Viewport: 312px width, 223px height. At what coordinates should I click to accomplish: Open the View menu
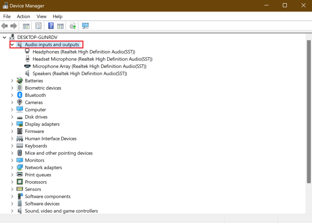41,16
